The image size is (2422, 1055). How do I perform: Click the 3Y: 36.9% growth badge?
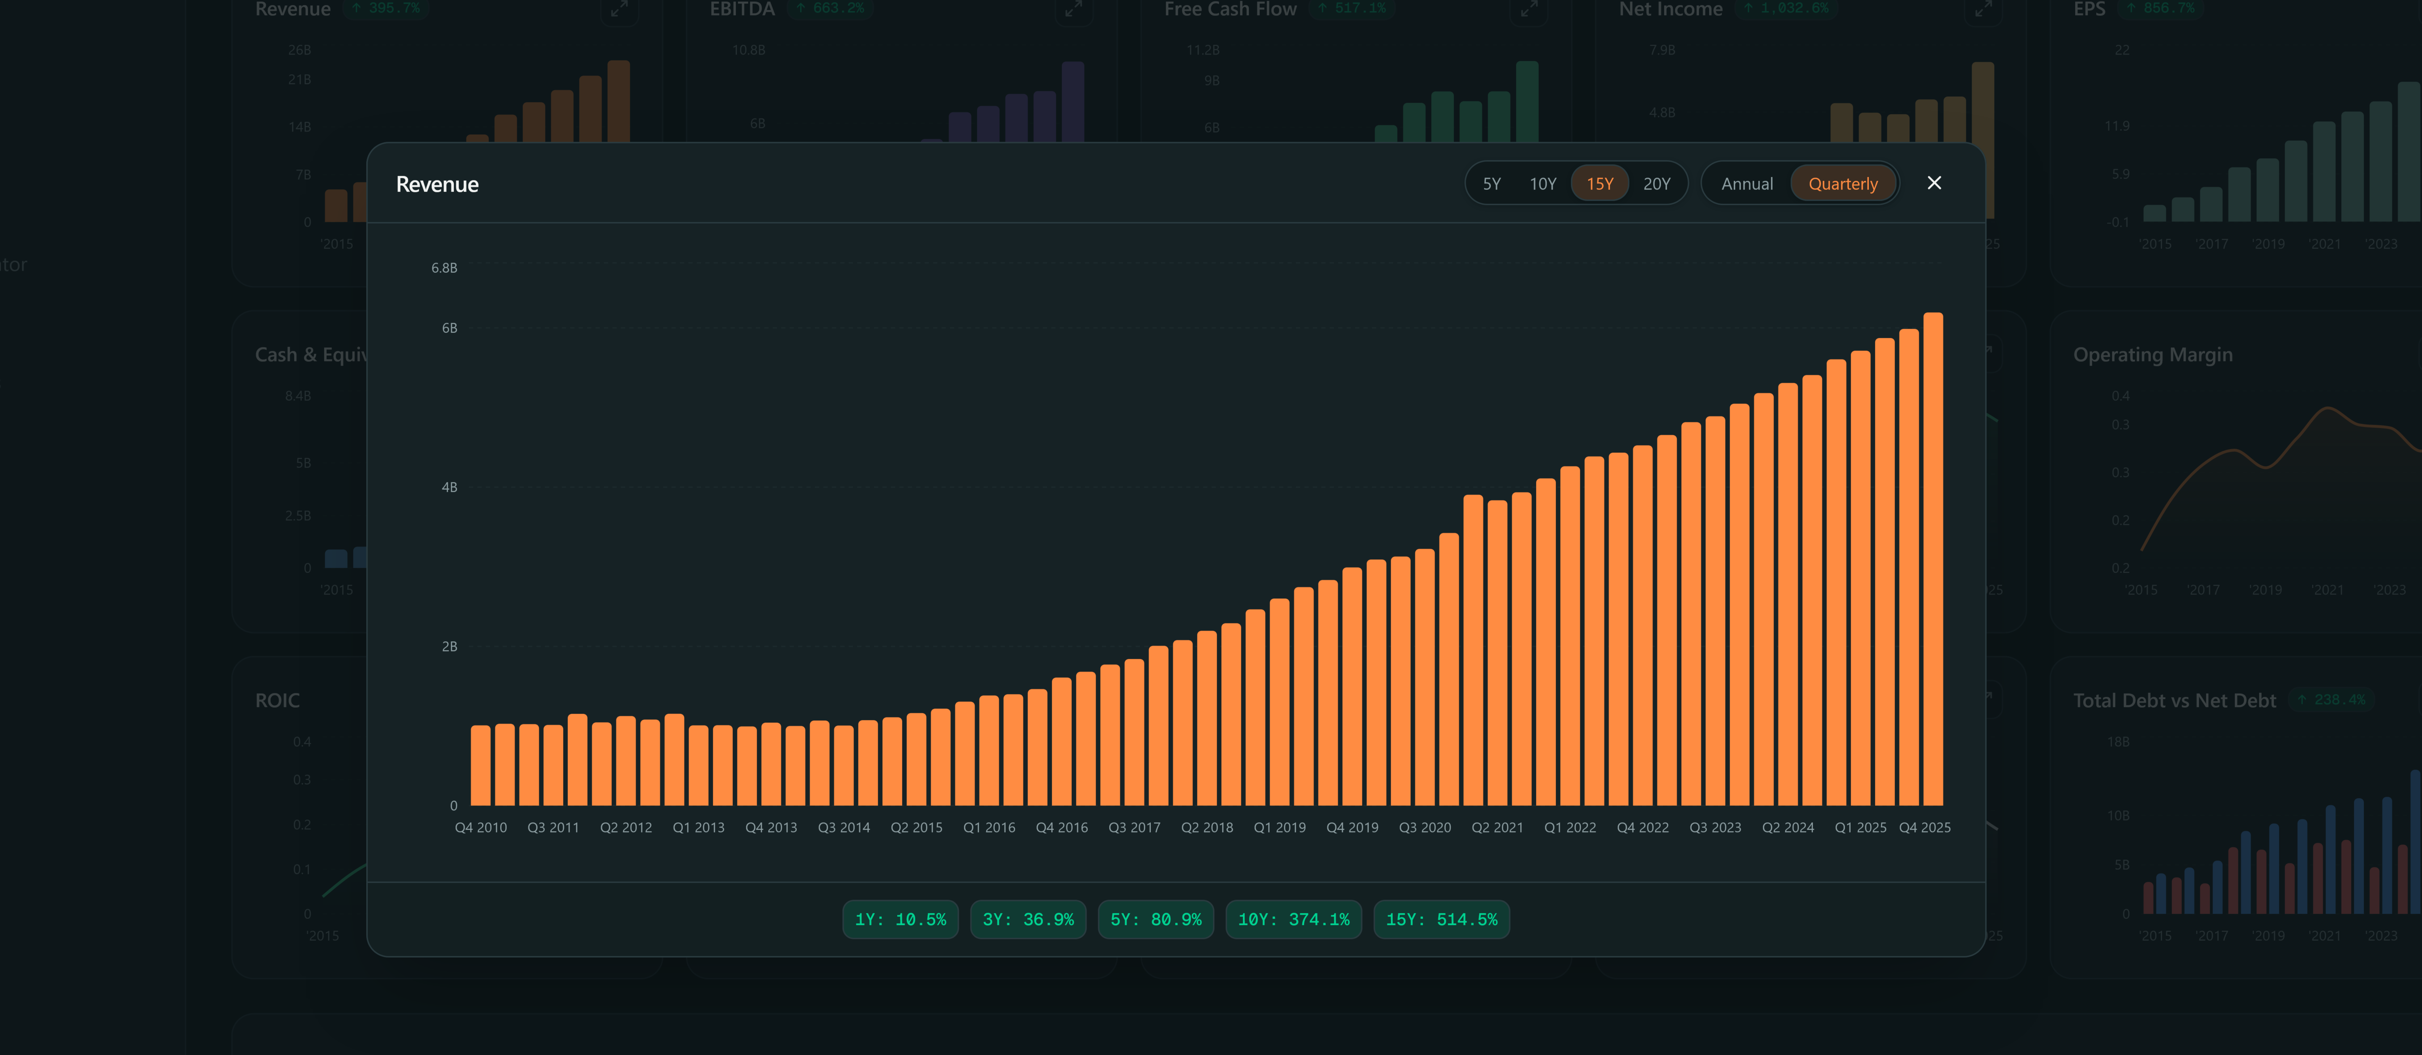click(x=1028, y=920)
